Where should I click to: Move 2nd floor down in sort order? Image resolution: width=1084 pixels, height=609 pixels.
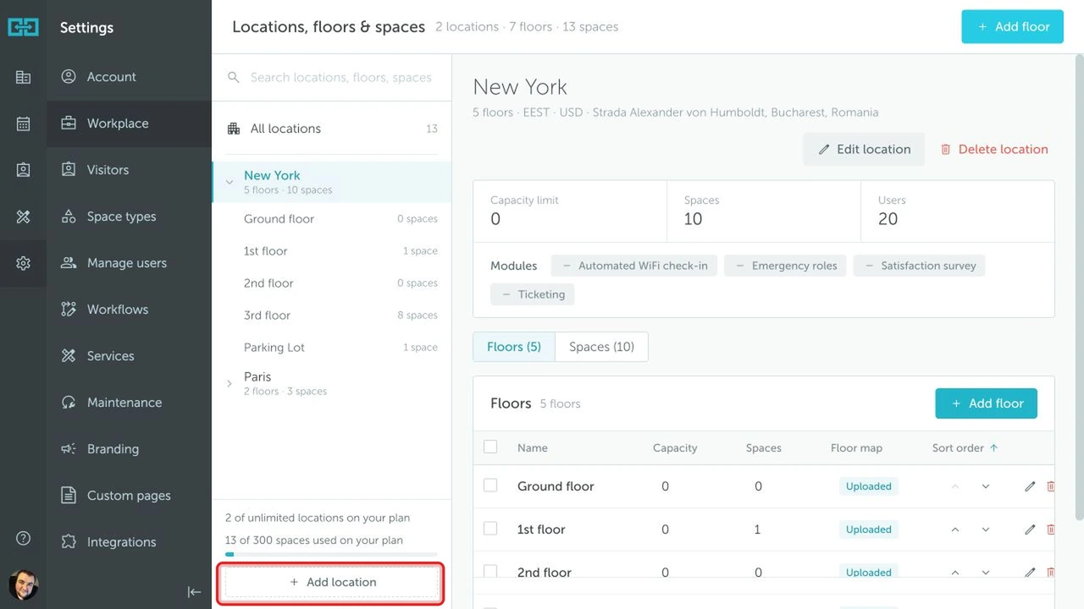pyautogui.click(x=986, y=573)
